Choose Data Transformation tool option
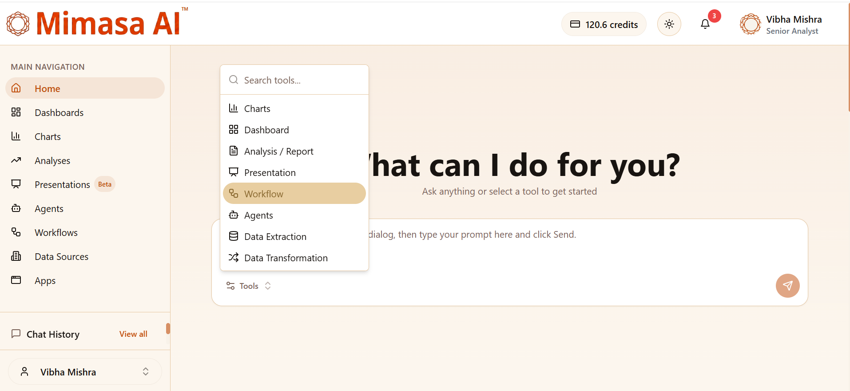850x391 pixels. (294, 258)
